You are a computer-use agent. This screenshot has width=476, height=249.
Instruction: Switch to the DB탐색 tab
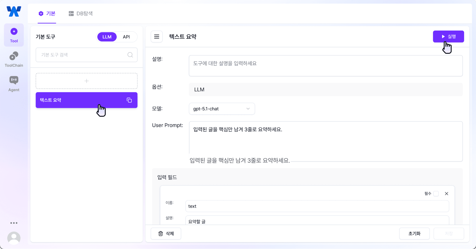[x=80, y=13]
